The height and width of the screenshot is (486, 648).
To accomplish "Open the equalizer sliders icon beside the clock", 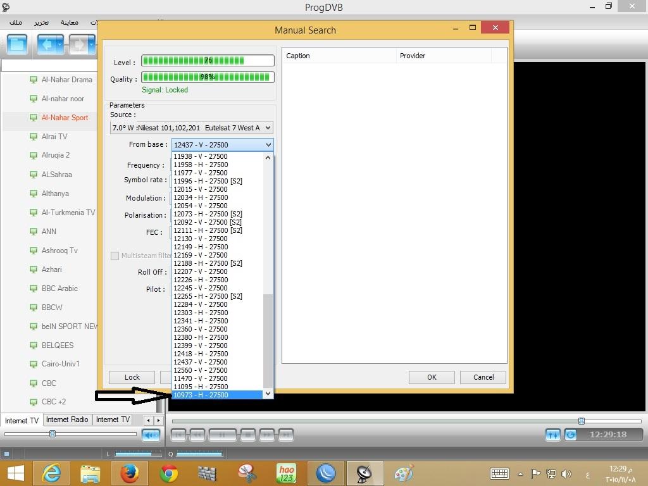I will tap(553, 435).
